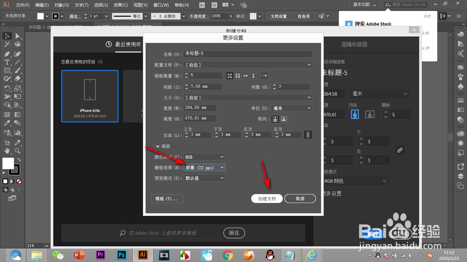Click grid by row artboard arrangement icon
The image size is (467, 262).
coord(230,76)
